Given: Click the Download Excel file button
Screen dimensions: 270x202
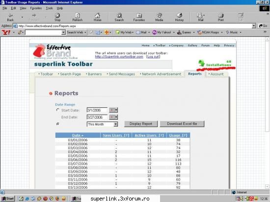Looking at the screenshot, I should (182, 124).
